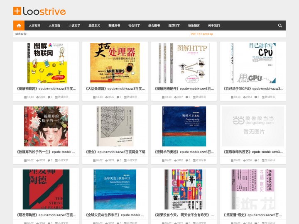Image resolution: width=299 pixels, height=224 pixels.
Task: Open title link 《图解物联网》epub+mobi+azw3
Action: [x=46, y=89]
